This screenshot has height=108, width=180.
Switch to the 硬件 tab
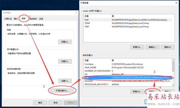click(16, 19)
